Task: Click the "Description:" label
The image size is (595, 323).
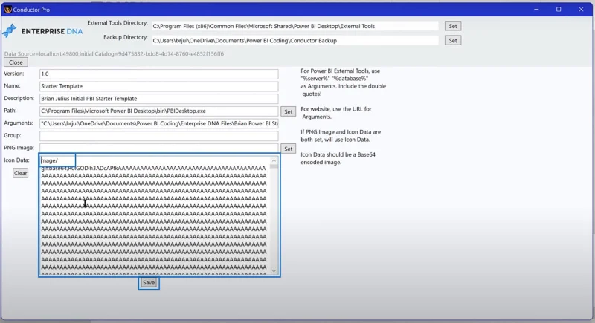Action: (19, 98)
